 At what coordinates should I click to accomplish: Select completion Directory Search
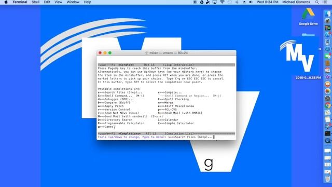(115, 120)
